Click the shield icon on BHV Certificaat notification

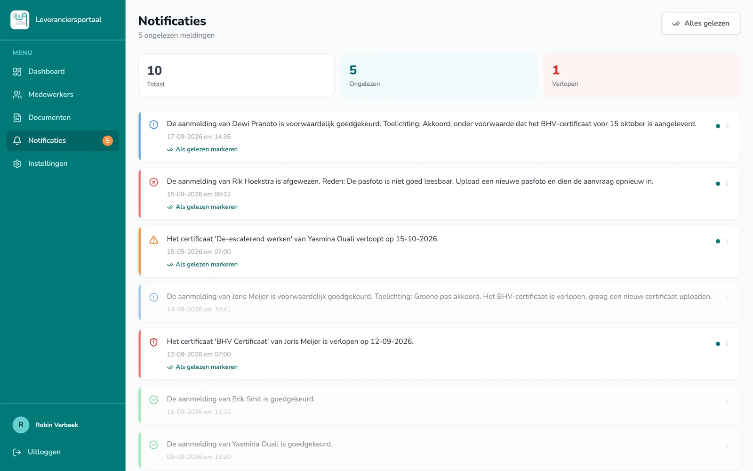(x=154, y=342)
